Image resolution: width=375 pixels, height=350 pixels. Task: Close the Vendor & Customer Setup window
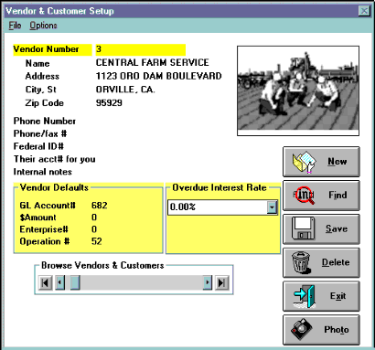364,11
